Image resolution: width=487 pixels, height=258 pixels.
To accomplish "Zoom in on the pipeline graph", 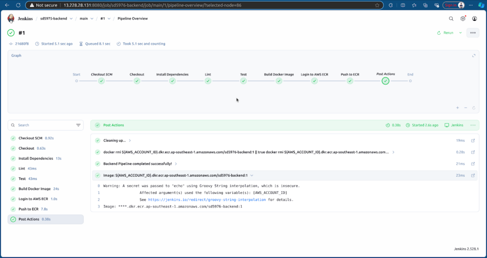I will 458,108.
